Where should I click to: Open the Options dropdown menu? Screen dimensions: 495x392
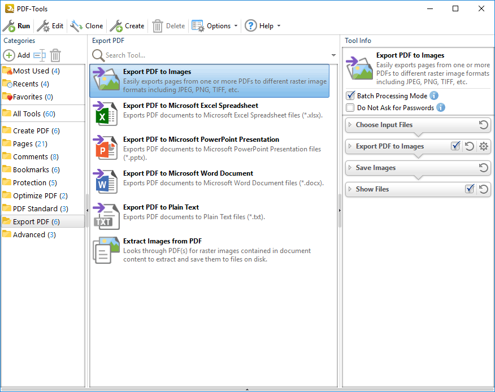[214, 26]
